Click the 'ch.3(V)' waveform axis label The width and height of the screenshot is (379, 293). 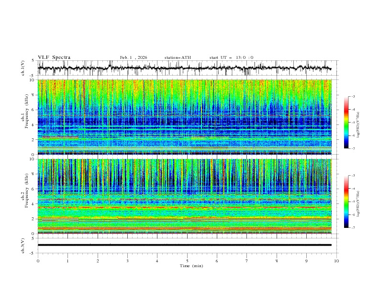click(x=23, y=246)
